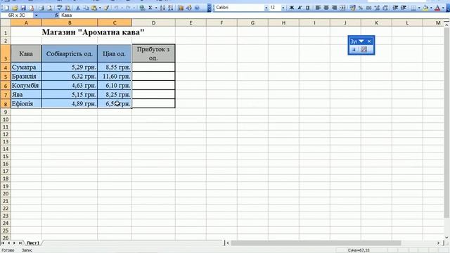This screenshot has height=253, width=450.
Task: Open the floating toolbar options arrow
Action: click(x=361, y=41)
